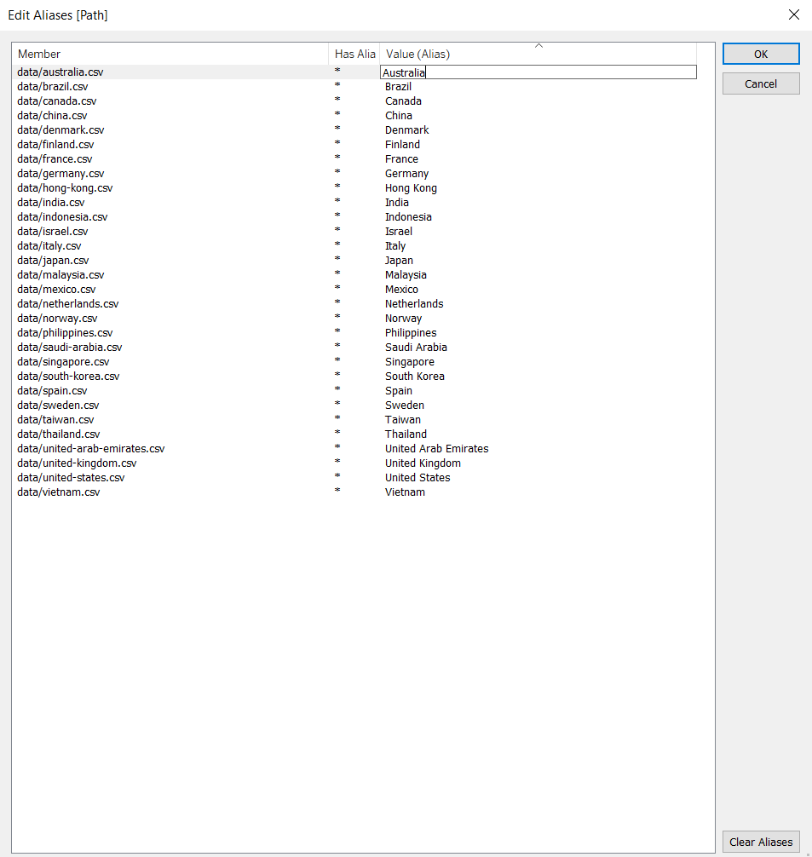This screenshot has width=812, height=857.
Task: Click the asterisk beside data/china.csv
Action: [x=337, y=115]
